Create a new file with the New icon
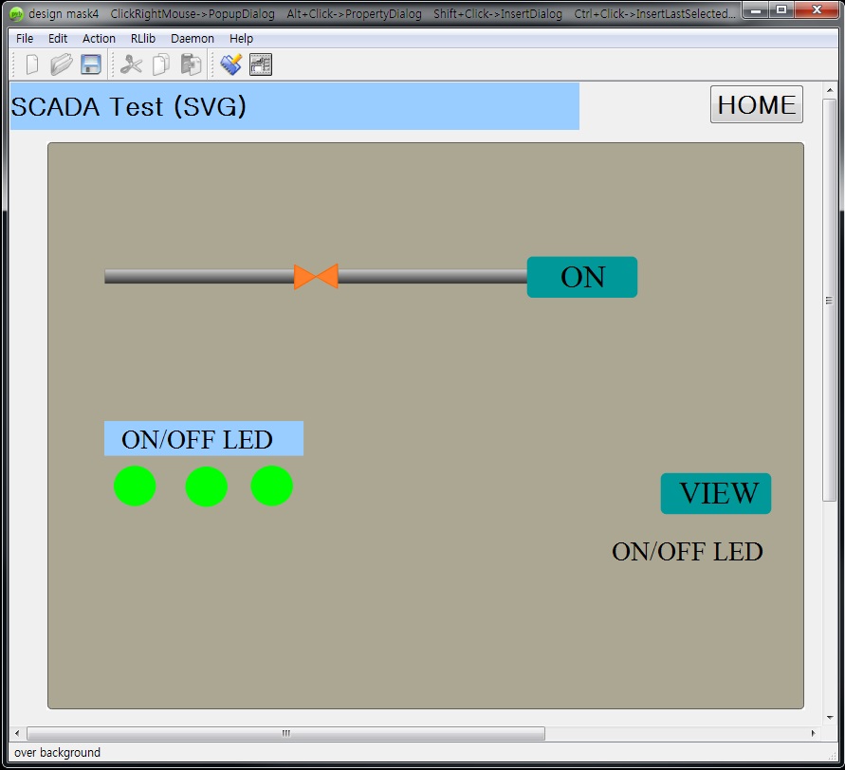The width and height of the screenshot is (845, 770). (x=30, y=64)
